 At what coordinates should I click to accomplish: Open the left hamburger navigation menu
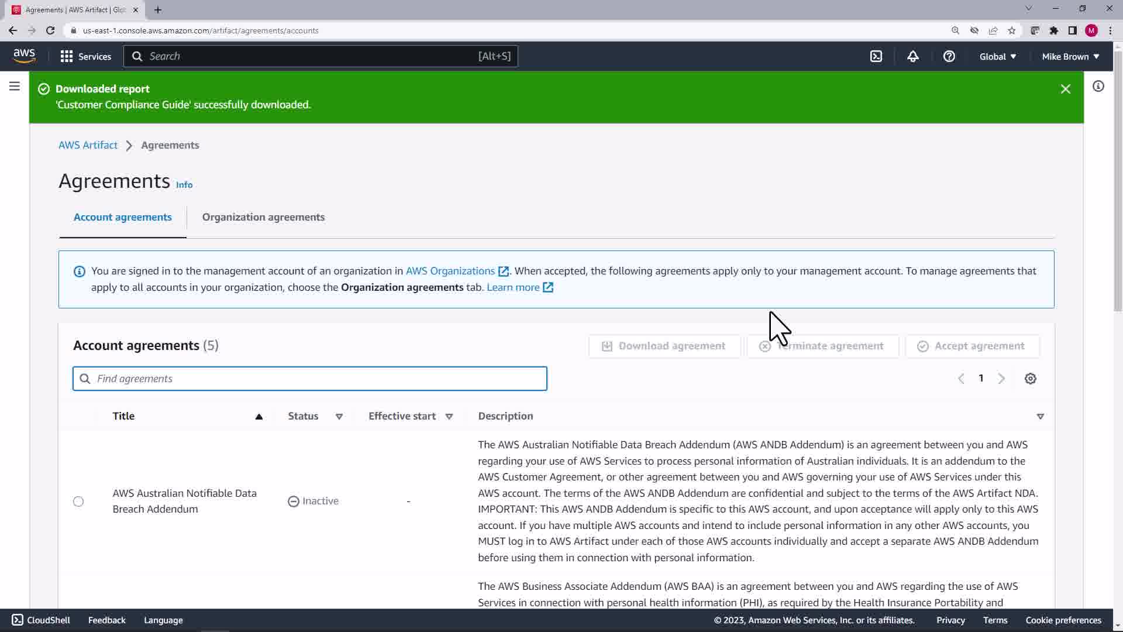[15, 87]
